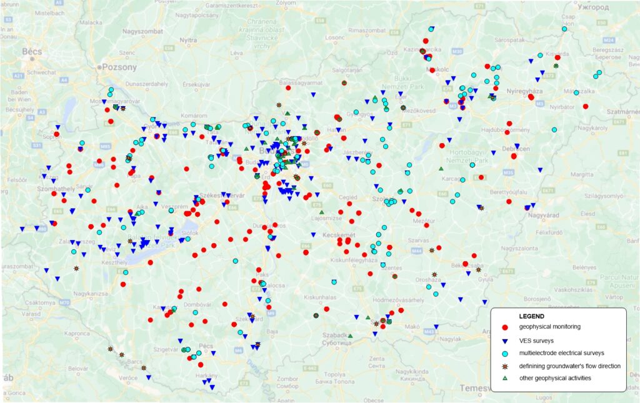
Task: Select the red marker above Balassagyarmat
Action: (288, 88)
